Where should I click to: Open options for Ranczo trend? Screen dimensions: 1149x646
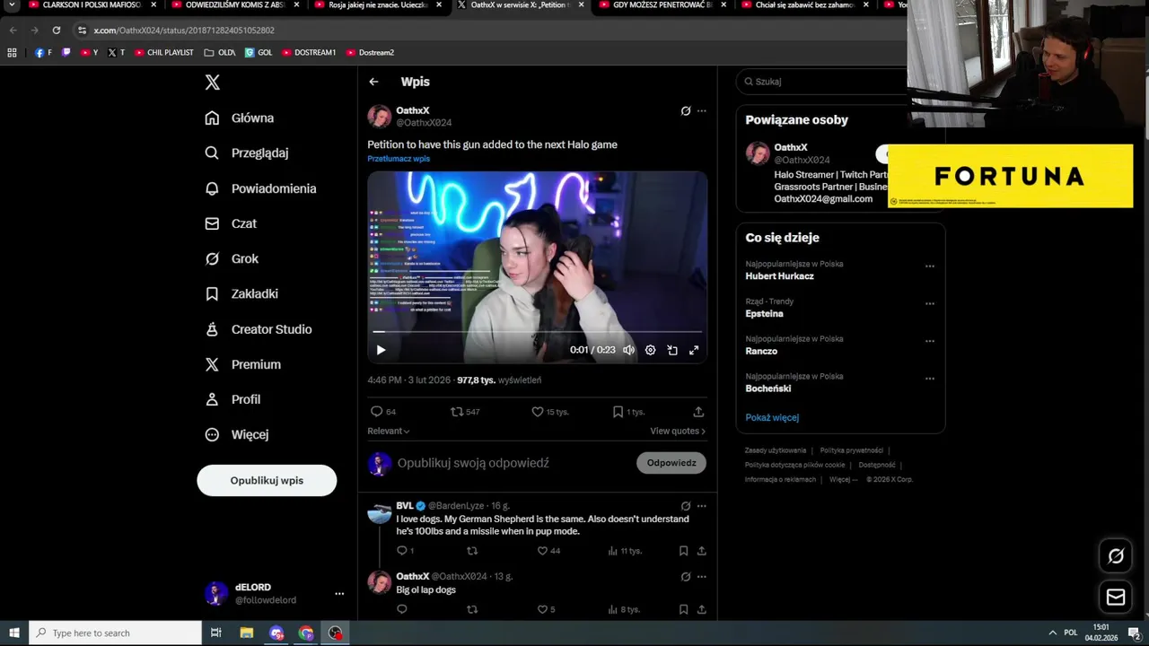[x=930, y=342]
